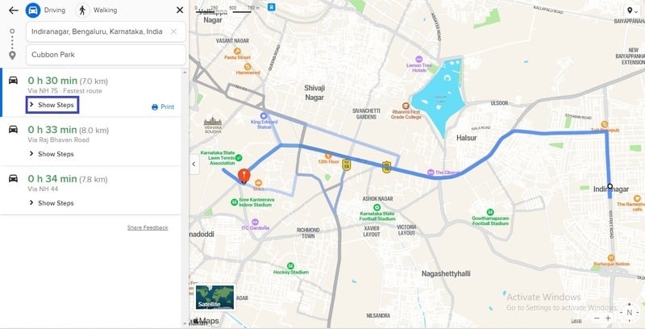645x329 pixels.
Task: Click the Shivaji Nagar label
Action: tap(314, 93)
